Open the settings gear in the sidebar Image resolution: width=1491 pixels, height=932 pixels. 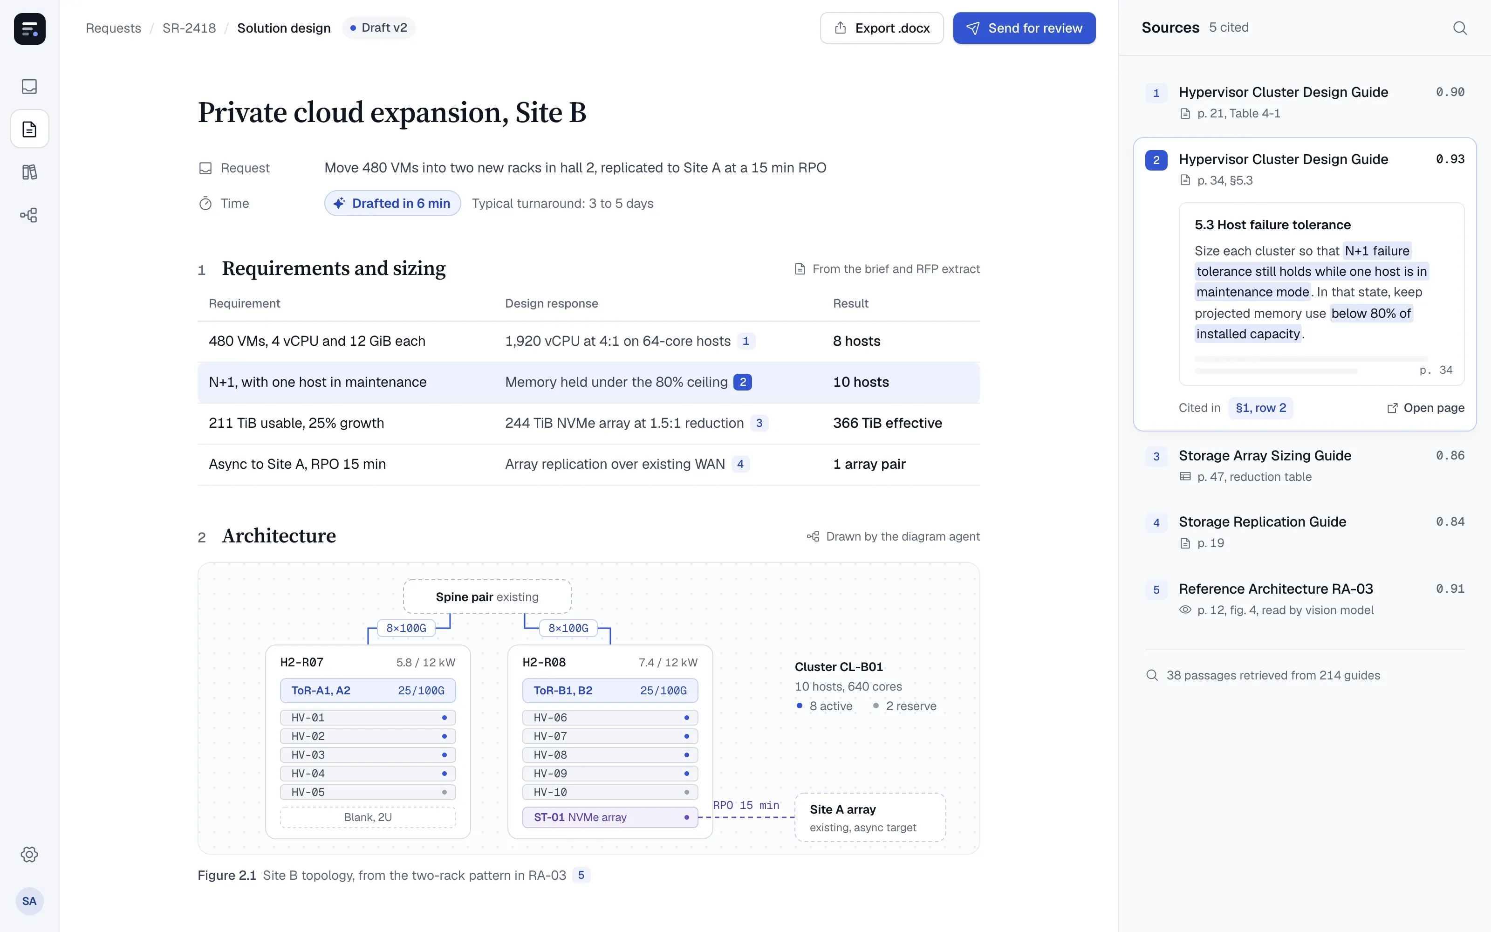pyautogui.click(x=29, y=854)
